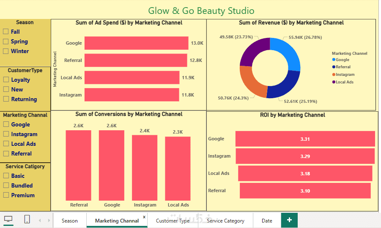Click Google blue legend swatch in revenue chart
381x228 pixels.
[334, 59]
